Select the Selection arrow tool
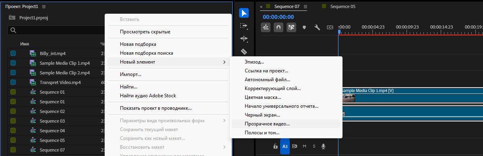483x156 pixels. point(244,13)
